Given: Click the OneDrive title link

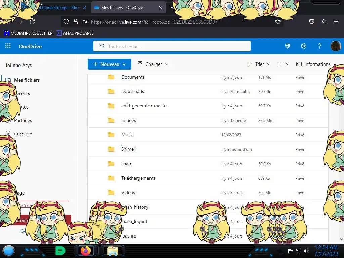Looking at the screenshot, I should click(x=30, y=46).
